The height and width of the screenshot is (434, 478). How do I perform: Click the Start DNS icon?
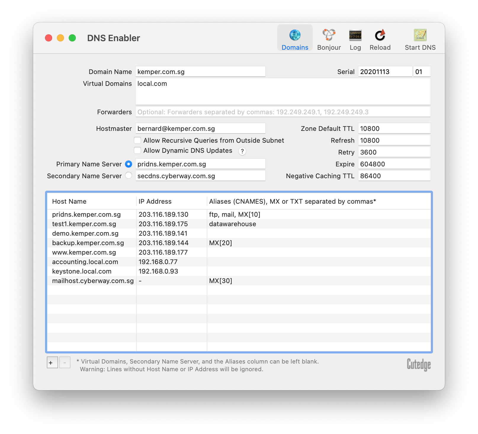(420, 35)
